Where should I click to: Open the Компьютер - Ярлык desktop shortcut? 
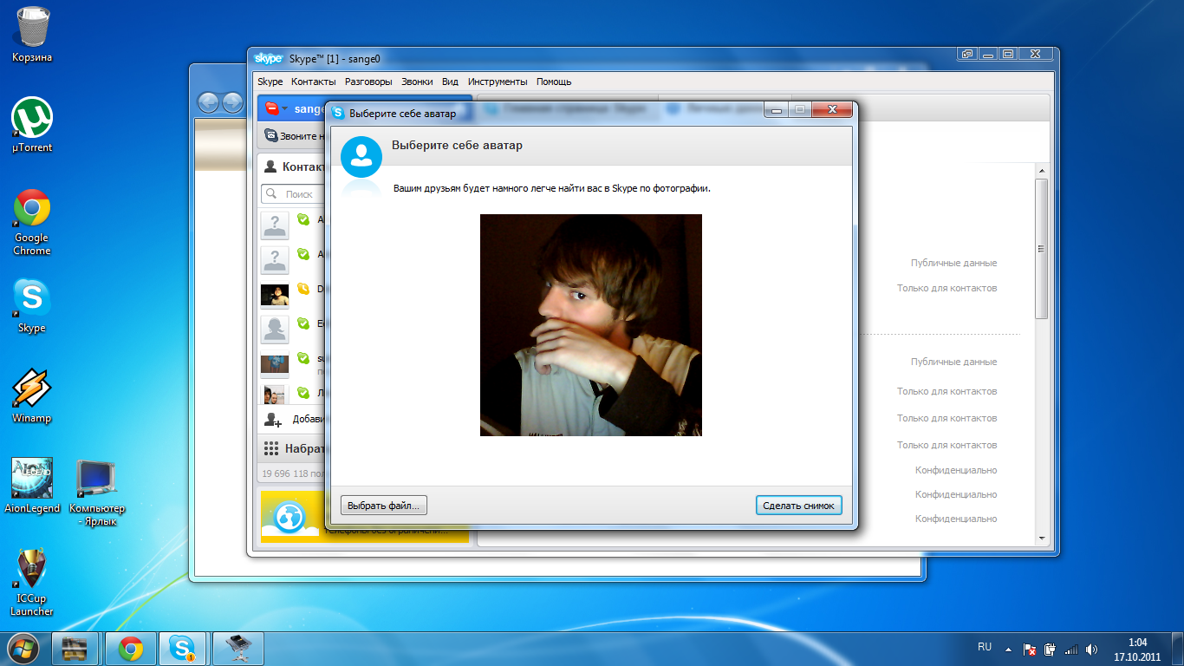click(x=97, y=493)
